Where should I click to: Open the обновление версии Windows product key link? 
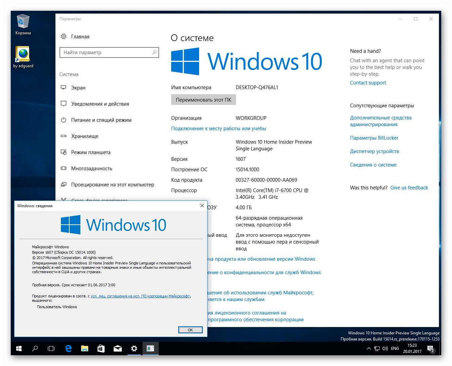click(262, 259)
